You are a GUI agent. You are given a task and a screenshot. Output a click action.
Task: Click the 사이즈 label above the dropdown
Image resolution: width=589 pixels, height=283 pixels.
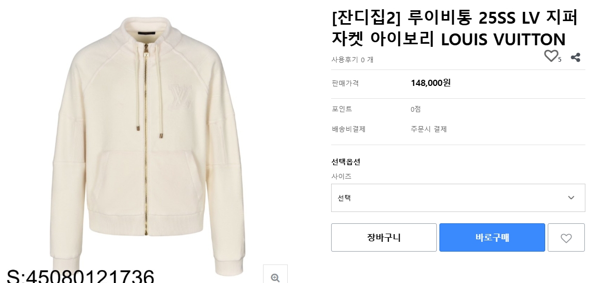(x=341, y=176)
